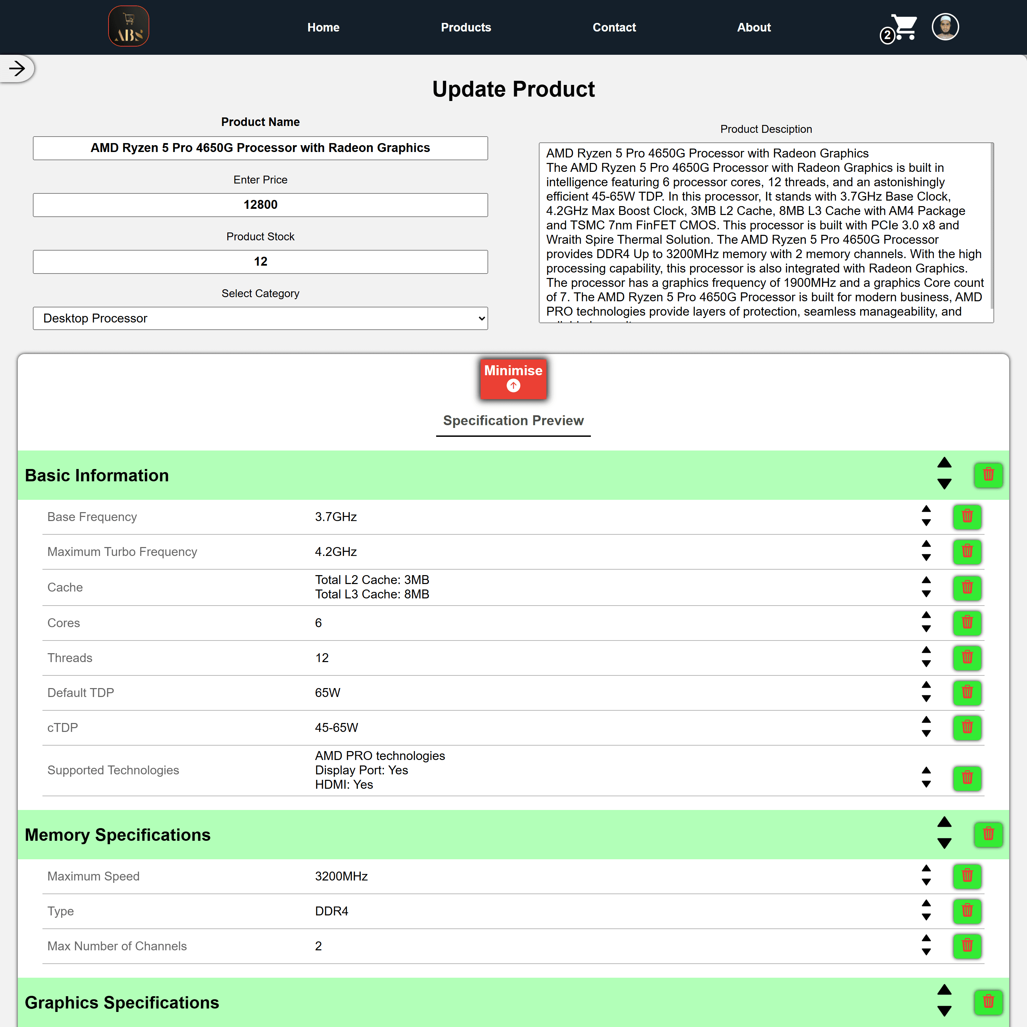Image resolution: width=1027 pixels, height=1027 pixels.
Task: Move Graphics Specifications section up
Action: click(944, 990)
